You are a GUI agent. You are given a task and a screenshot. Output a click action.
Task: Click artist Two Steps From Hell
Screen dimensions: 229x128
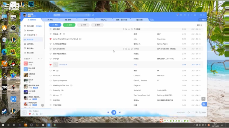click(x=142, y=95)
